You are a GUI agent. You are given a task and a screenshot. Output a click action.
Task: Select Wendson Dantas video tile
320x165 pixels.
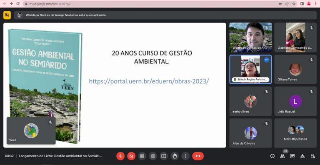click(250, 37)
